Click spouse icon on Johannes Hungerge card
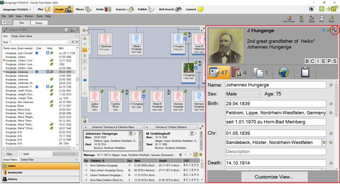Screen dimensions: 340x184 pyautogui.click(x=131, y=133)
